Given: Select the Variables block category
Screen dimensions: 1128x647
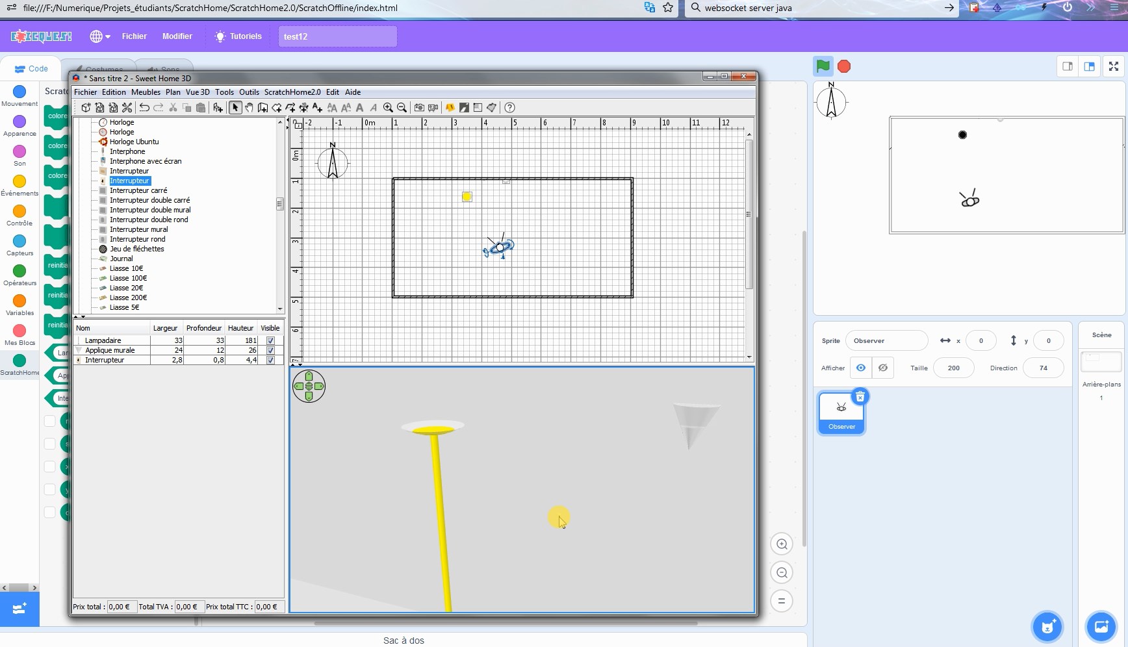Looking at the screenshot, I should click(x=19, y=304).
